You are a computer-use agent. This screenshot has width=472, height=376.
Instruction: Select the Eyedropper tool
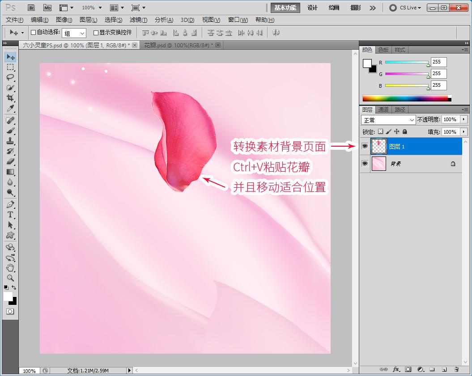pos(11,108)
